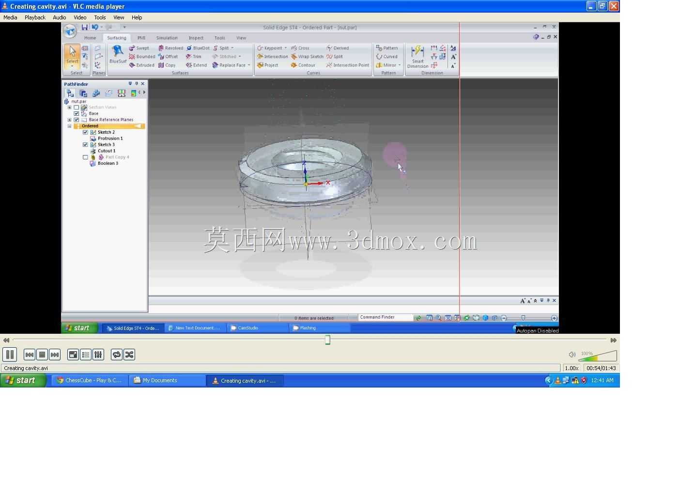Click the Copy surface tool
This screenshot has height=481, width=680.
pyautogui.click(x=167, y=65)
